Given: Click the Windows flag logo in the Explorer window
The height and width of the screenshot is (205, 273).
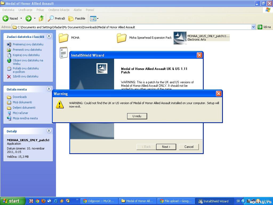Looking at the screenshot, I should pos(268,10).
